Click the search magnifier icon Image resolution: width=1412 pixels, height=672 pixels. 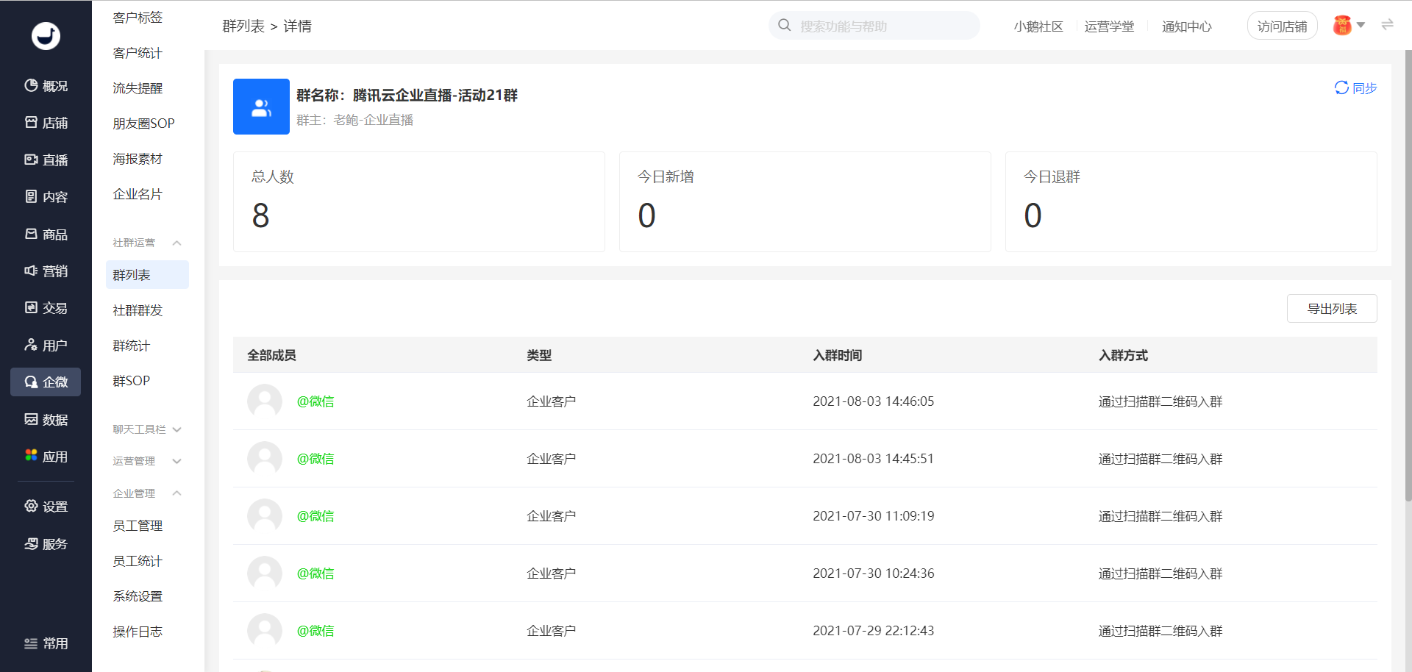785,26
